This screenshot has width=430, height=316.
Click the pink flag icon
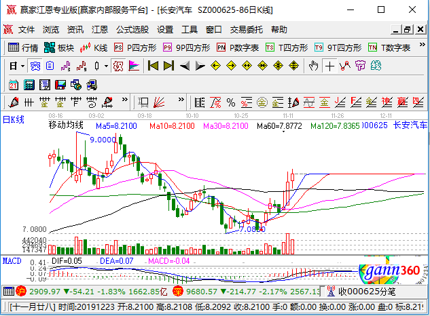134,66
